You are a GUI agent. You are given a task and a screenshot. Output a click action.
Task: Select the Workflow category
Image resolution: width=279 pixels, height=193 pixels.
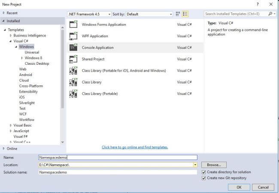point(27,120)
